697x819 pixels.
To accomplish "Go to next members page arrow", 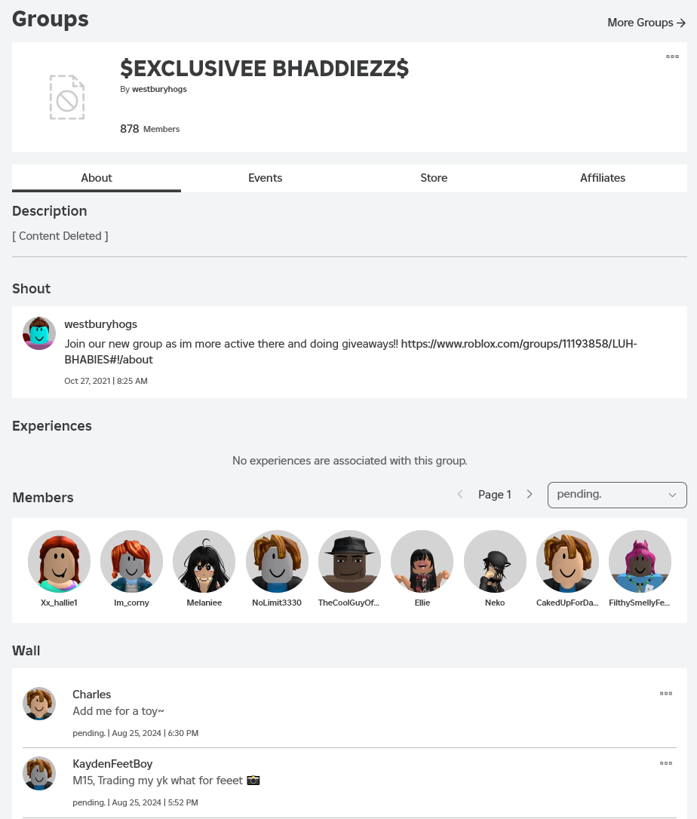I will [x=530, y=495].
